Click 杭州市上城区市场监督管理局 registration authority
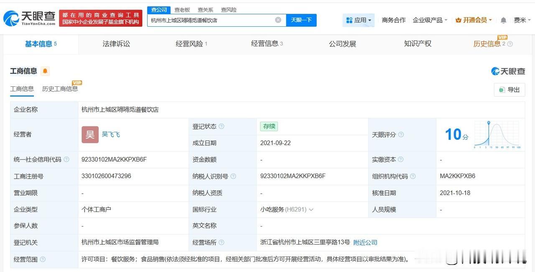This screenshot has width=535, height=272. click(x=120, y=242)
